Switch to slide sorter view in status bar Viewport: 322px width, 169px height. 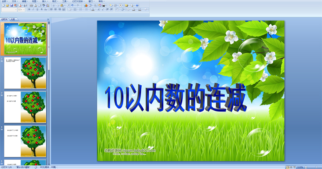[291, 167]
